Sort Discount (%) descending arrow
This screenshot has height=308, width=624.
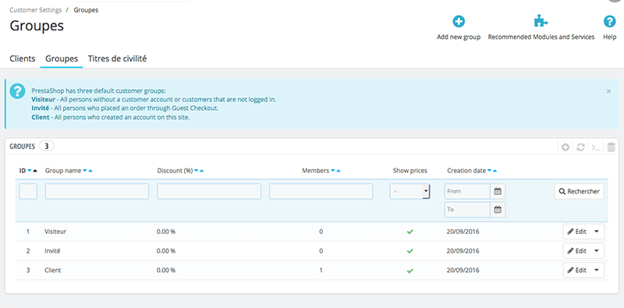tap(197, 171)
